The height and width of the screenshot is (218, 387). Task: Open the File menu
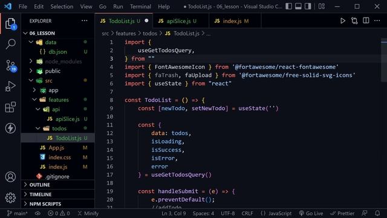coord(23,7)
